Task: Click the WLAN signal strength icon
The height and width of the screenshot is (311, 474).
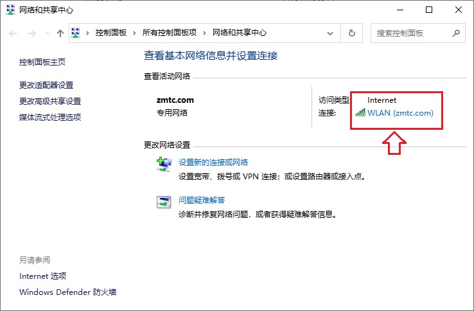Action: coord(360,113)
